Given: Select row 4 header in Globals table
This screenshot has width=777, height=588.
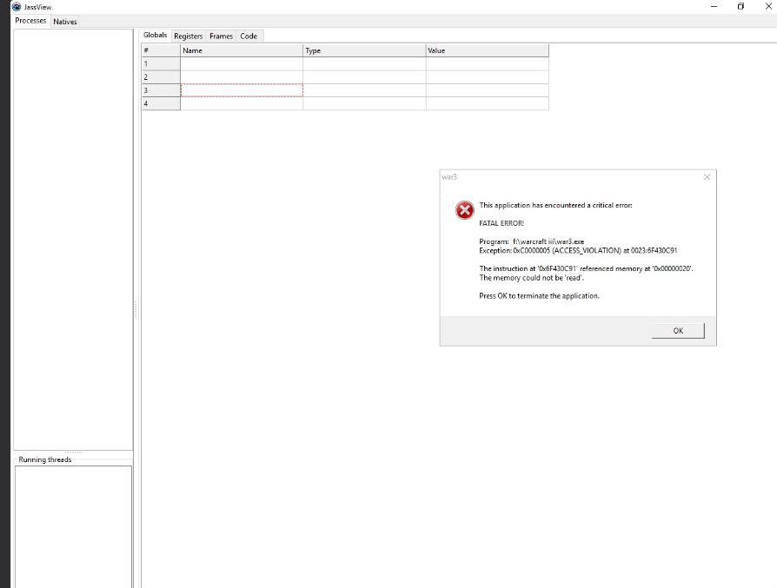Looking at the screenshot, I should (161, 104).
